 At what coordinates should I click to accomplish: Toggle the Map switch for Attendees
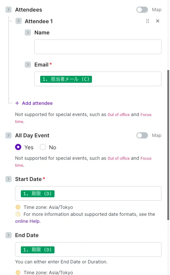[x=142, y=10]
